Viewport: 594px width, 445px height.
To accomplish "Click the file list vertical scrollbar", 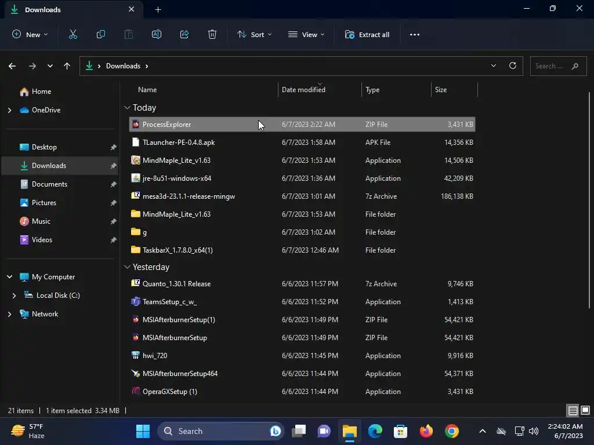I will [589, 200].
